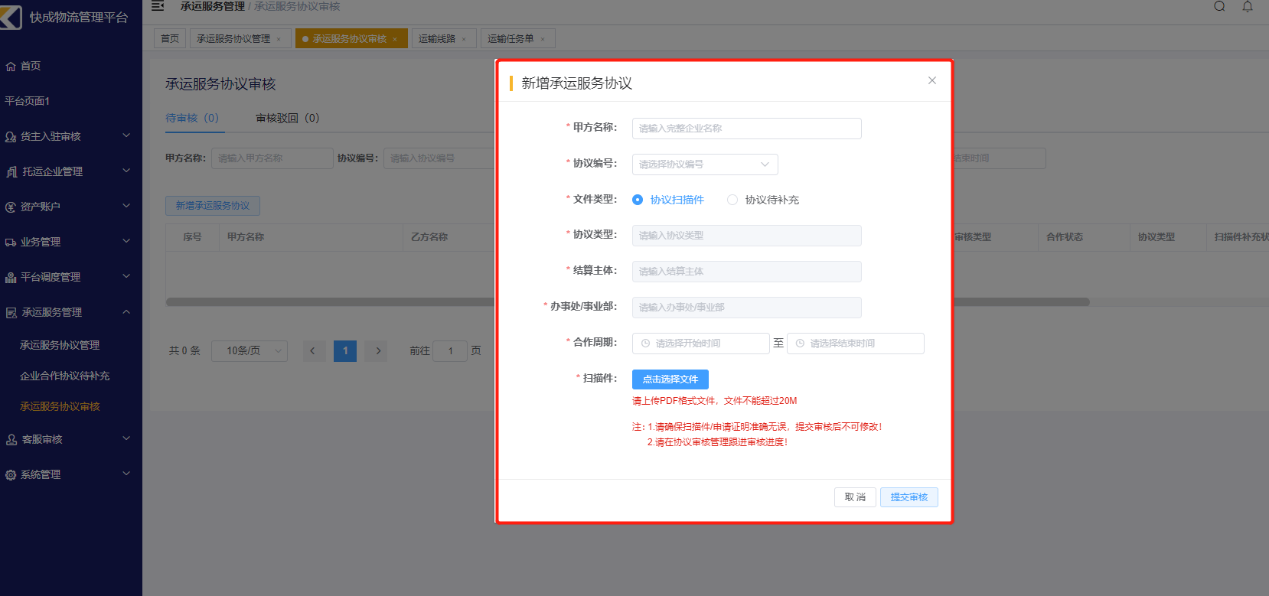Screen dimensions: 1269x596
Task: Click page number 1 in pagination
Action: tap(345, 351)
